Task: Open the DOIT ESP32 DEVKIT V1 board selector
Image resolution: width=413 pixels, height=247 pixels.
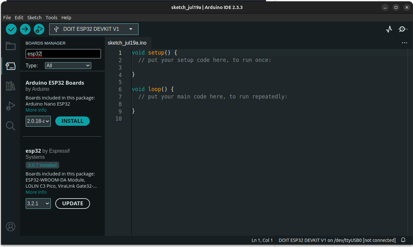Action: (94, 29)
